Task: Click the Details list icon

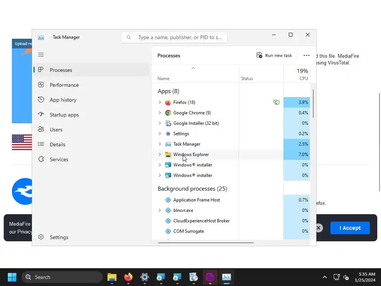Action: (x=41, y=144)
